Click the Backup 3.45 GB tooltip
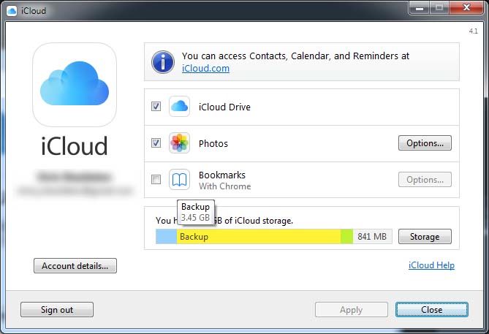The width and height of the screenshot is (489, 334). point(196,212)
